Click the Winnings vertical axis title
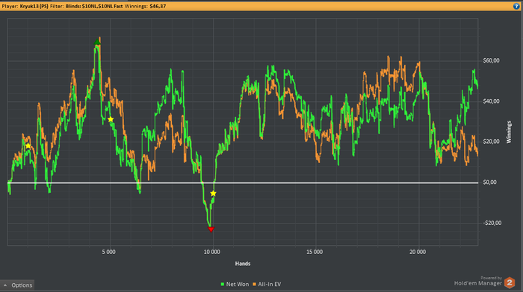Viewport: 523px width, 292px height. point(509,132)
